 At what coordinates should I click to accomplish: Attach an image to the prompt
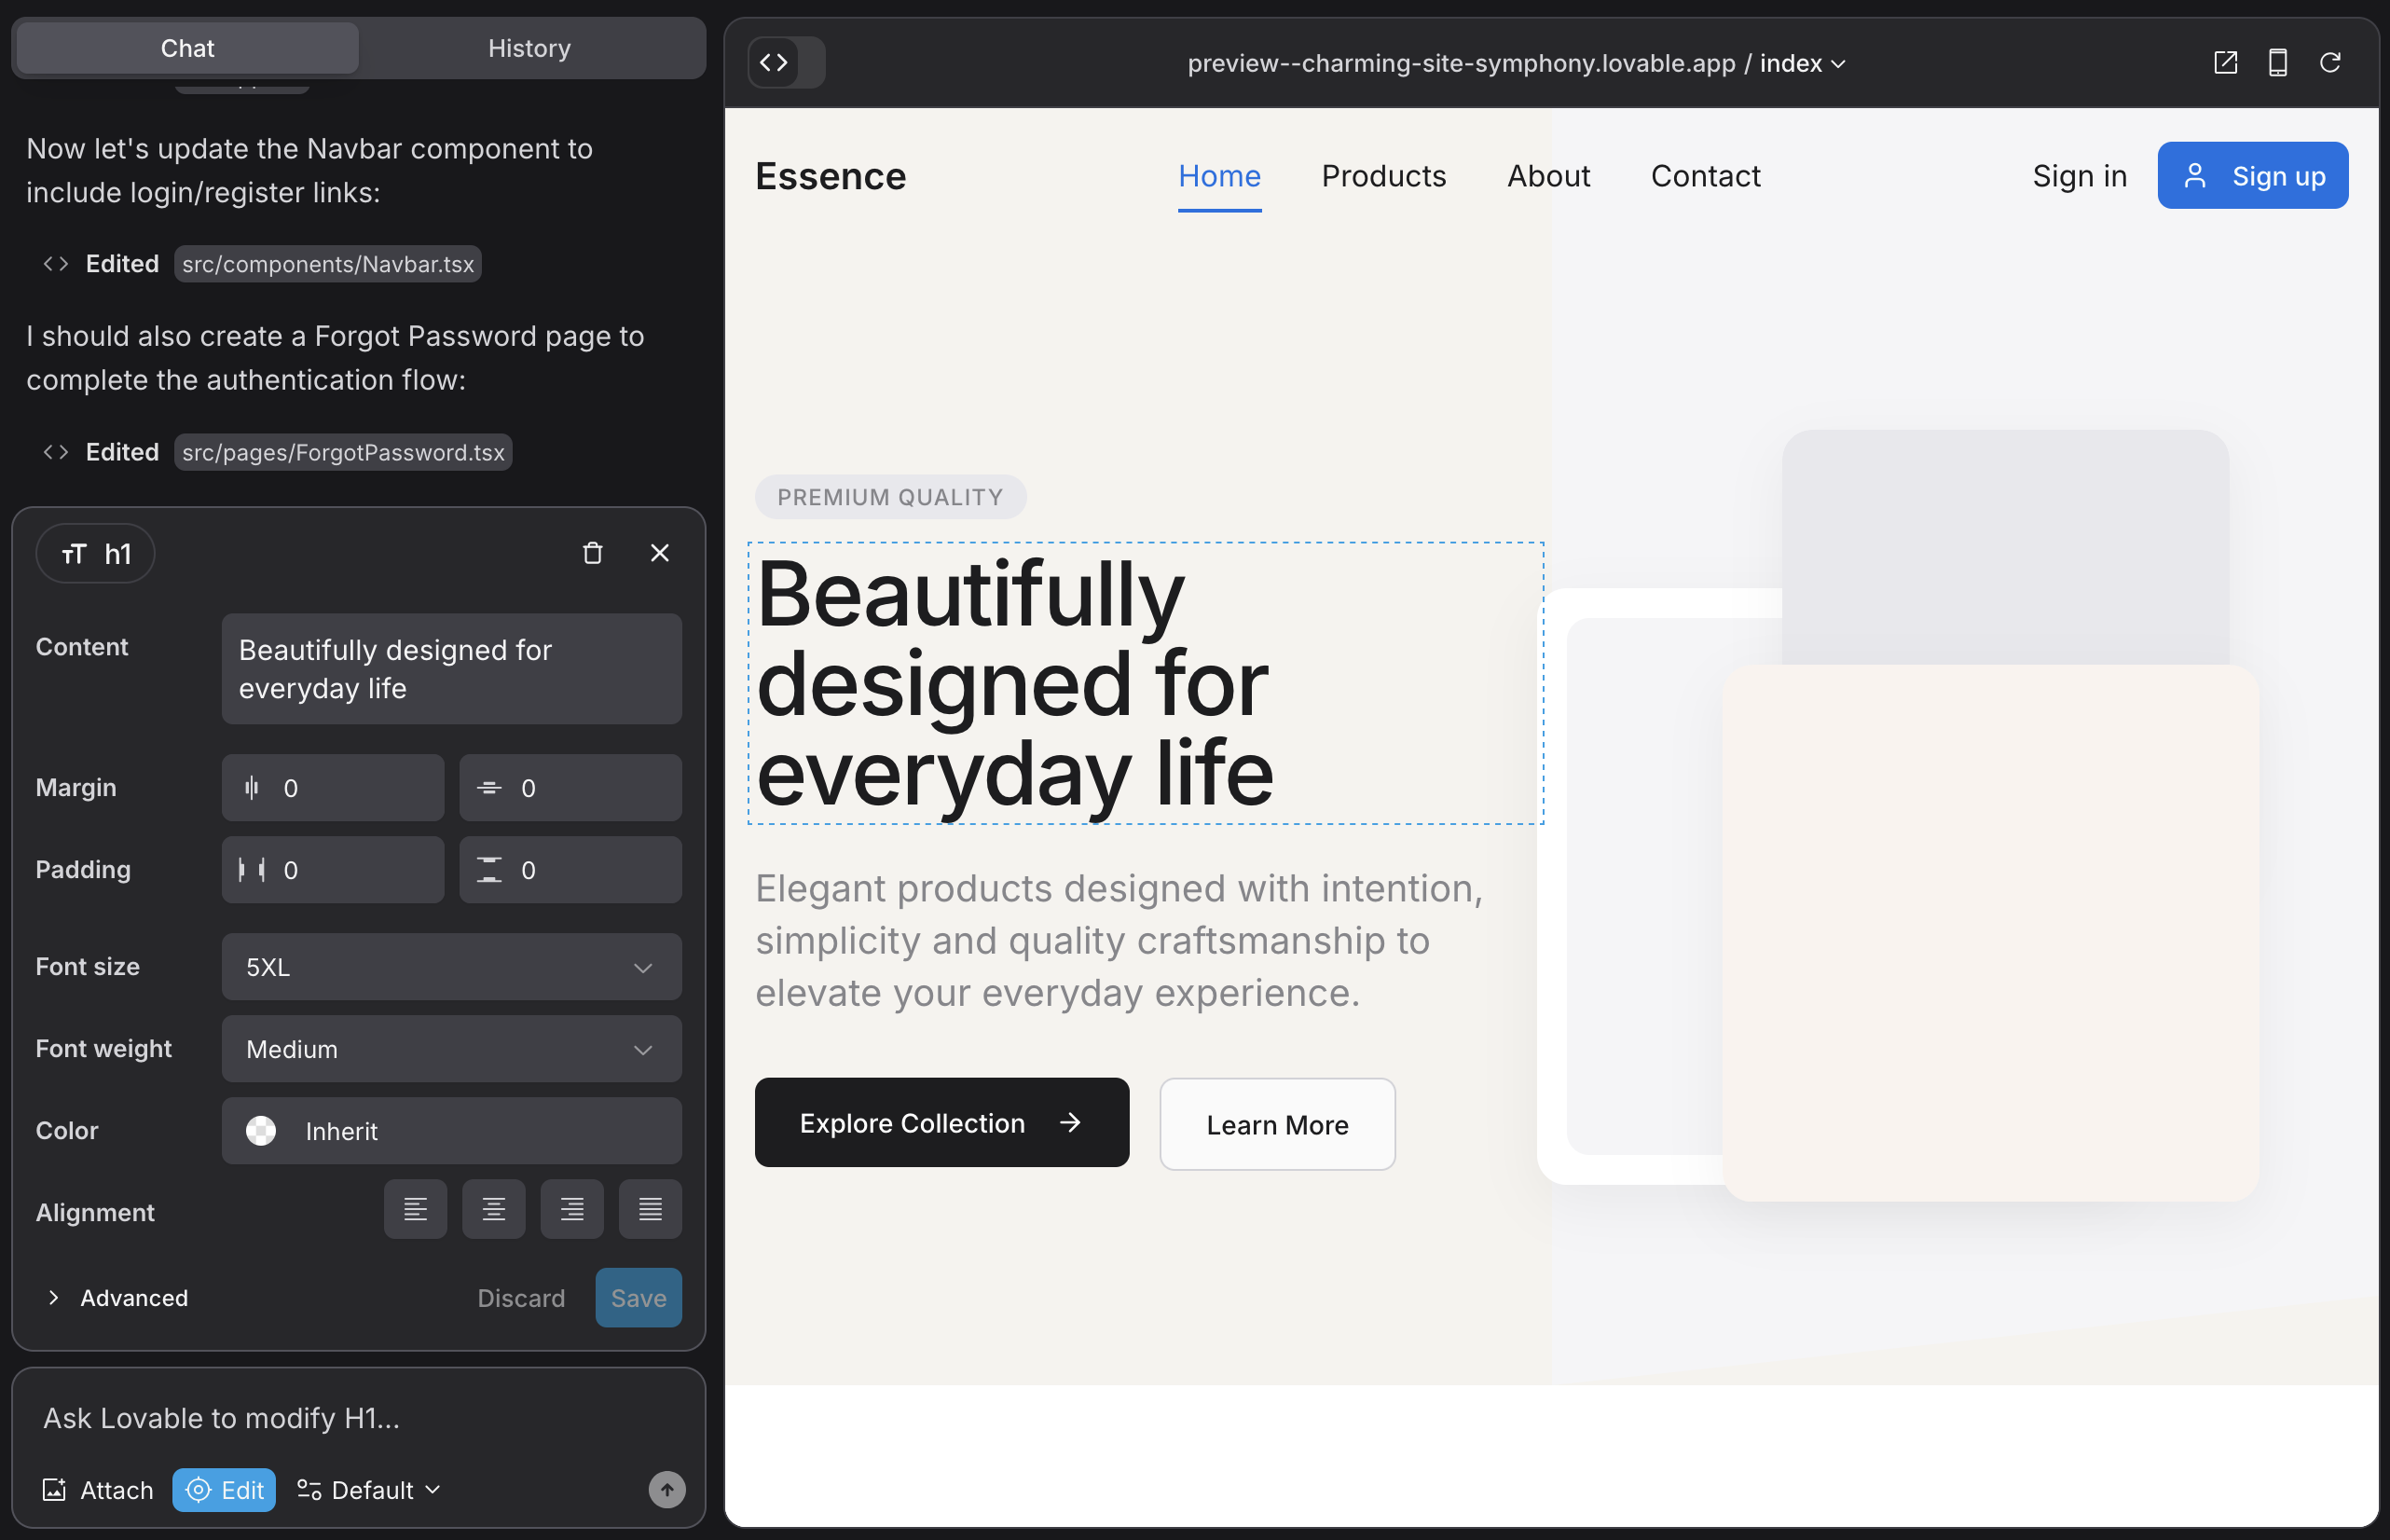[x=97, y=1489]
